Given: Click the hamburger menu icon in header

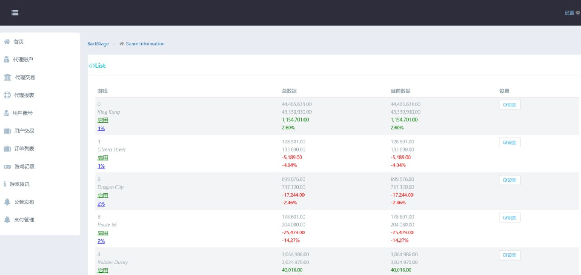Looking at the screenshot, I should (x=15, y=13).
